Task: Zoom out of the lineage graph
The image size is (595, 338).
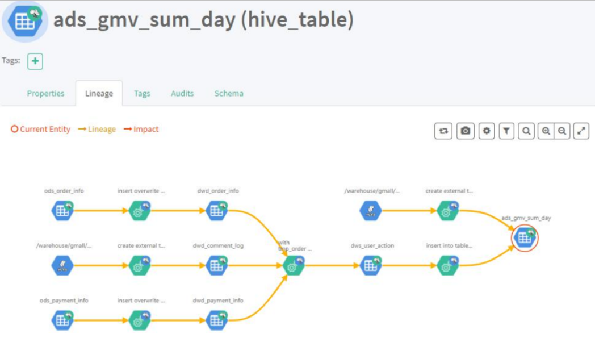Action: point(562,131)
